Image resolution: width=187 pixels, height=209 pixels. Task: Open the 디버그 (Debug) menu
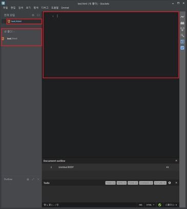(45, 8)
